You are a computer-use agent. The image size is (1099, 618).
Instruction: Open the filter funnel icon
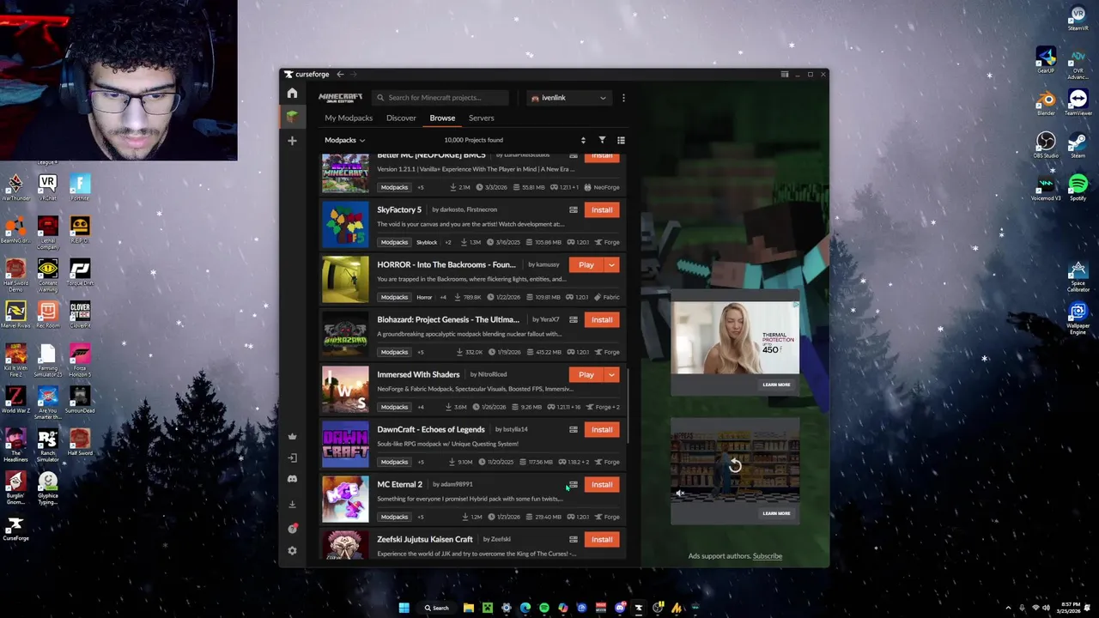click(602, 140)
